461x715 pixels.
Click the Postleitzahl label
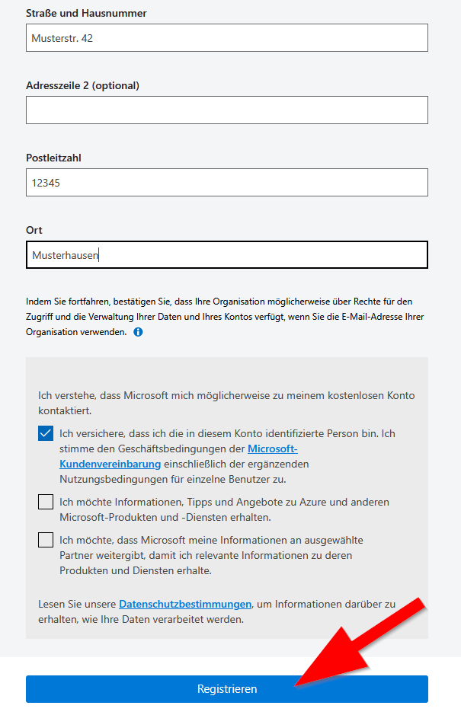coord(55,158)
